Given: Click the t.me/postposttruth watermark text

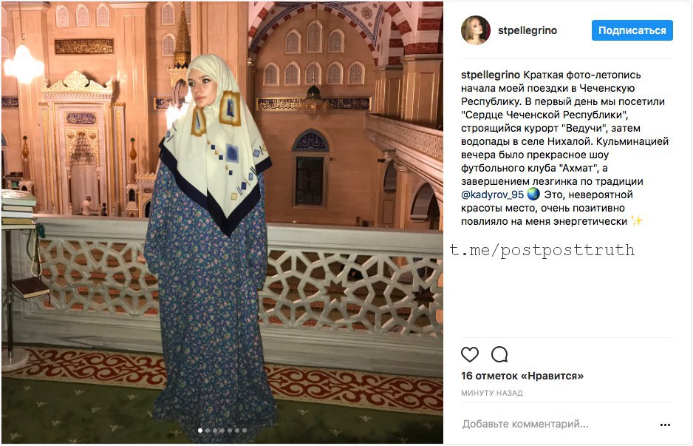Looking at the screenshot, I should tap(542, 251).
